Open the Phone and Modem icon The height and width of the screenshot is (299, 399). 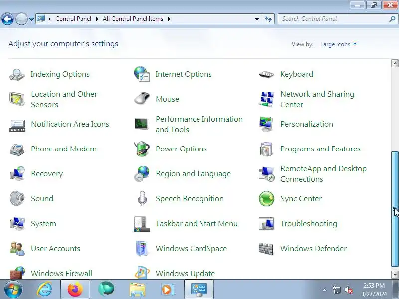click(x=17, y=149)
